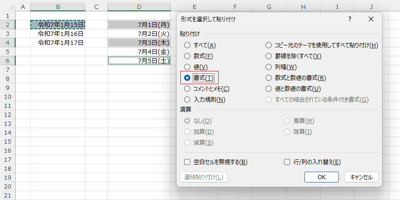This screenshot has height=200, width=400.
Task: Pick 罫線を除くすべて(X) option
Action: (269, 56)
